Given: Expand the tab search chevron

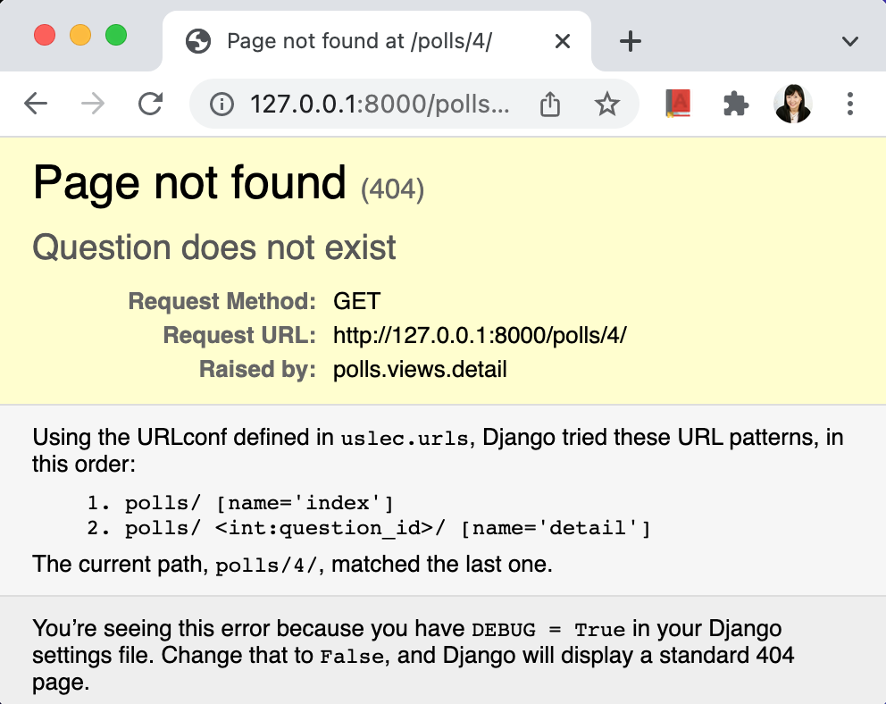Looking at the screenshot, I should pyautogui.click(x=850, y=41).
